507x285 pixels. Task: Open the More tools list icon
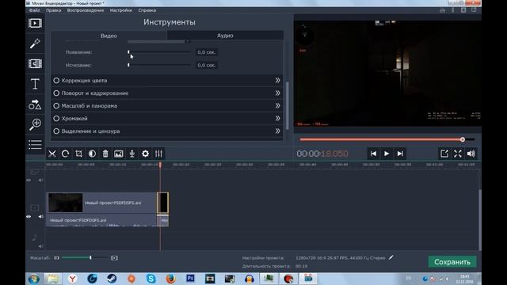tap(35, 144)
